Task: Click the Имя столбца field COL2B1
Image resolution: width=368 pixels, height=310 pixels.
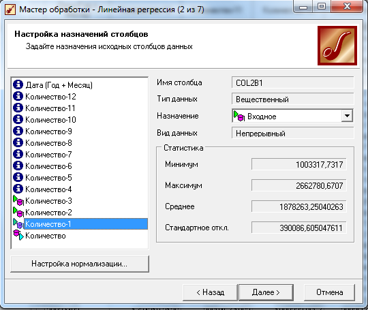Action: coord(292,82)
